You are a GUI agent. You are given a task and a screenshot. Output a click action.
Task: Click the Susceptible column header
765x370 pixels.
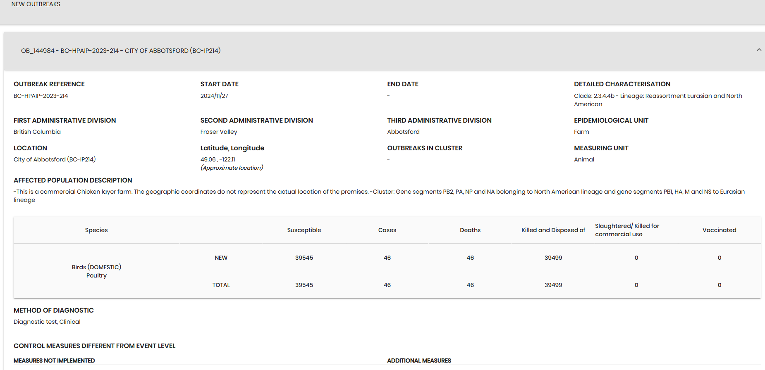pyautogui.click(x=304, y=230)
